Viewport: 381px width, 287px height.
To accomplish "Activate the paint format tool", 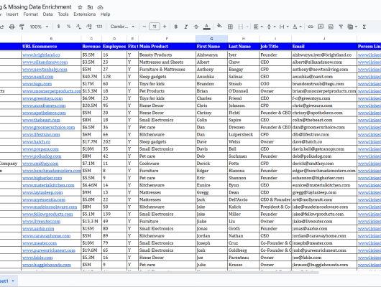I will click(22, 27).
